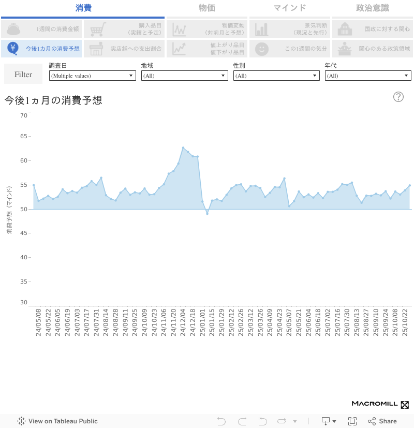The width and height of the screenshot is (414, 428).
Task: Click the parliament building icon for 国政に対する関心
Action: 345,29
